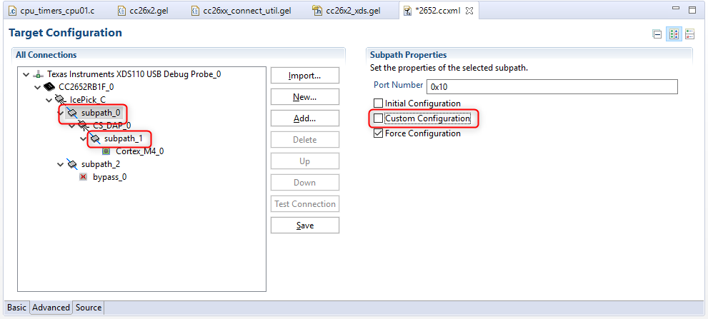Select the bypass_0 entry
The height and width of the screenshot is (319, 708).
point(110,177)
